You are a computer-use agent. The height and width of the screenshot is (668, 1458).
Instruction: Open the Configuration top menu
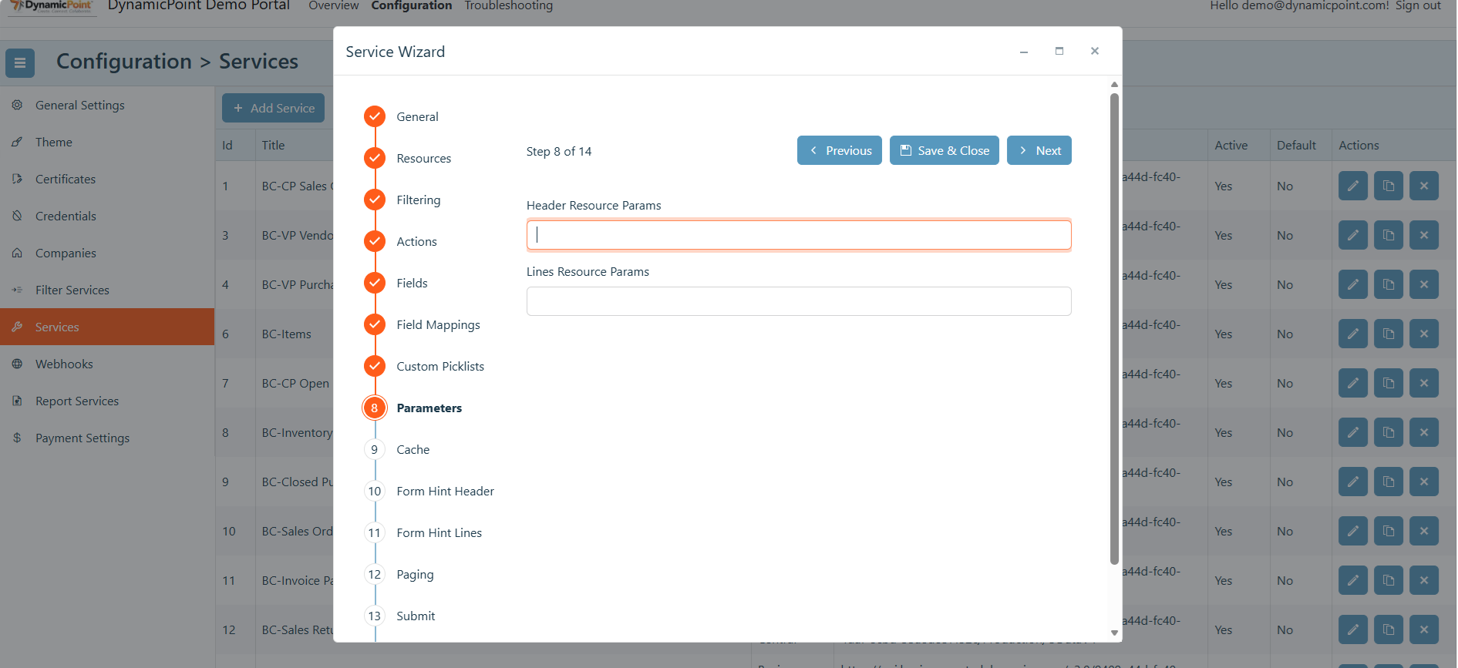pyautogui.click(x=412, y=6)
